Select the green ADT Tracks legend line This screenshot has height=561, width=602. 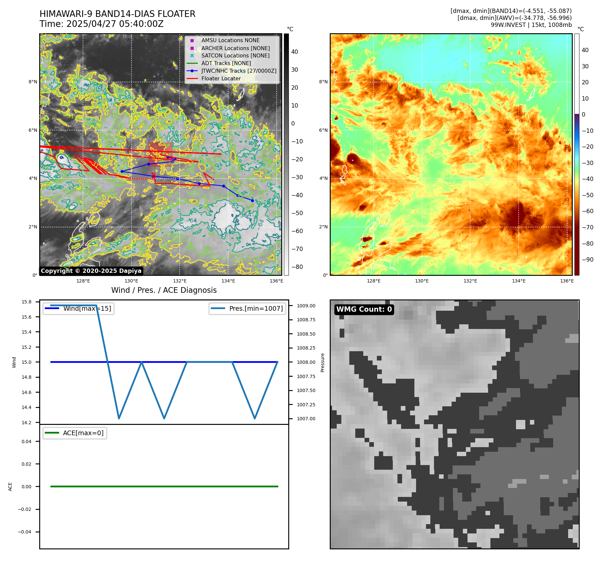(192, 63)
